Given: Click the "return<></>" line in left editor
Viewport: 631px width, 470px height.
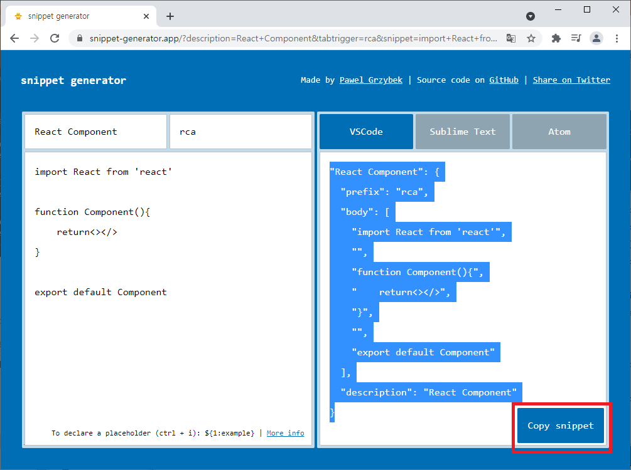Looking at the screenshot, I should tap(87, 232).
